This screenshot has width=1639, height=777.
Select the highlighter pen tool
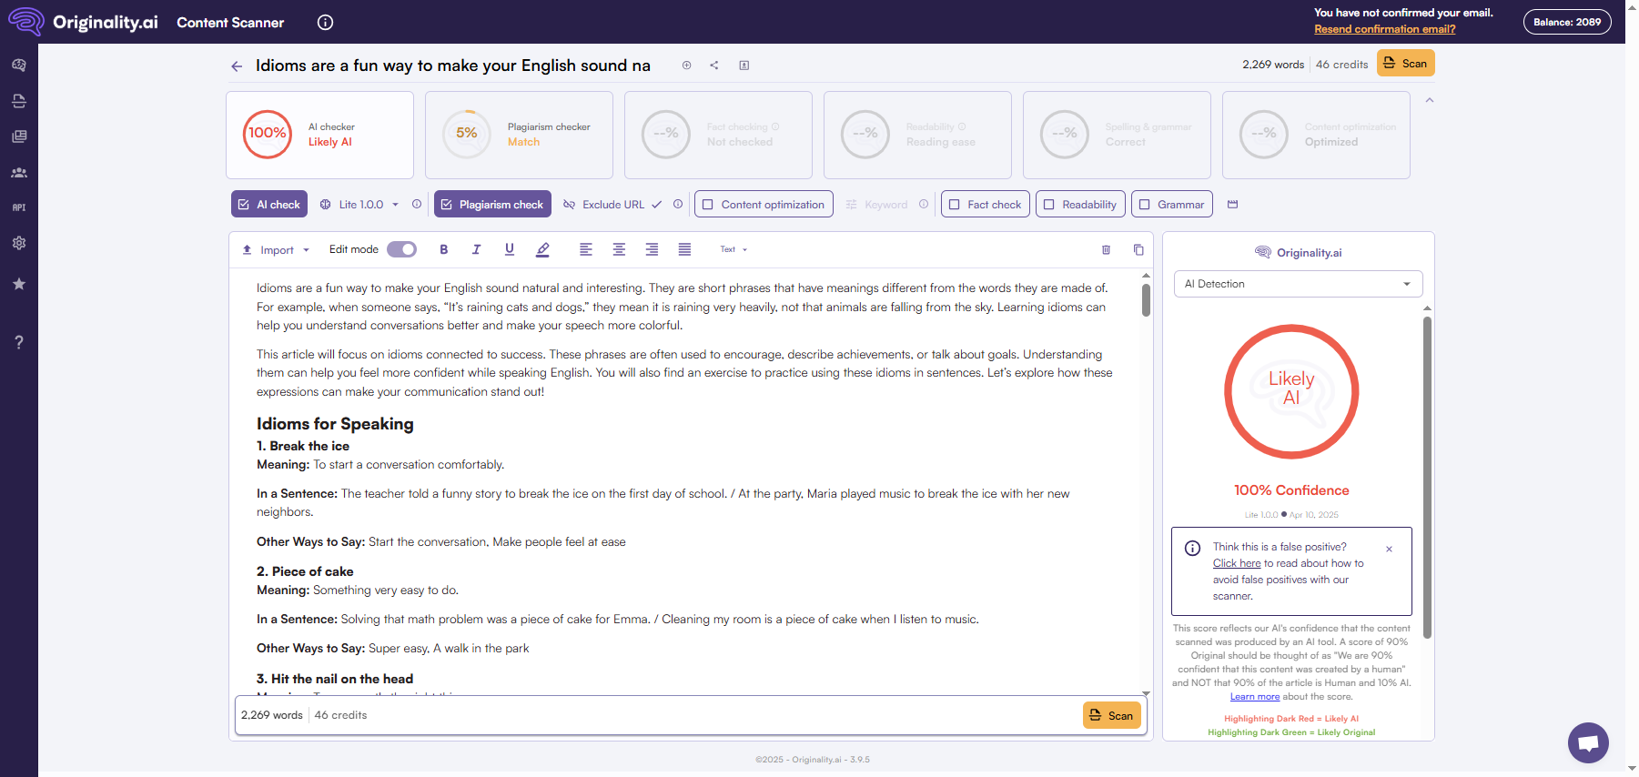[x=543, y=249]
